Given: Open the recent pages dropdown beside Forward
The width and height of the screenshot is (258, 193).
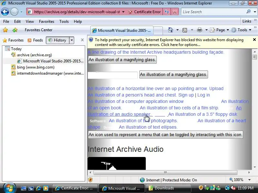Looking at the screenshot, I should [x=21, y=12].
